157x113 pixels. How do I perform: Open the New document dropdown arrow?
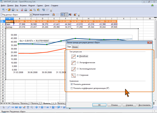(6, 10)
